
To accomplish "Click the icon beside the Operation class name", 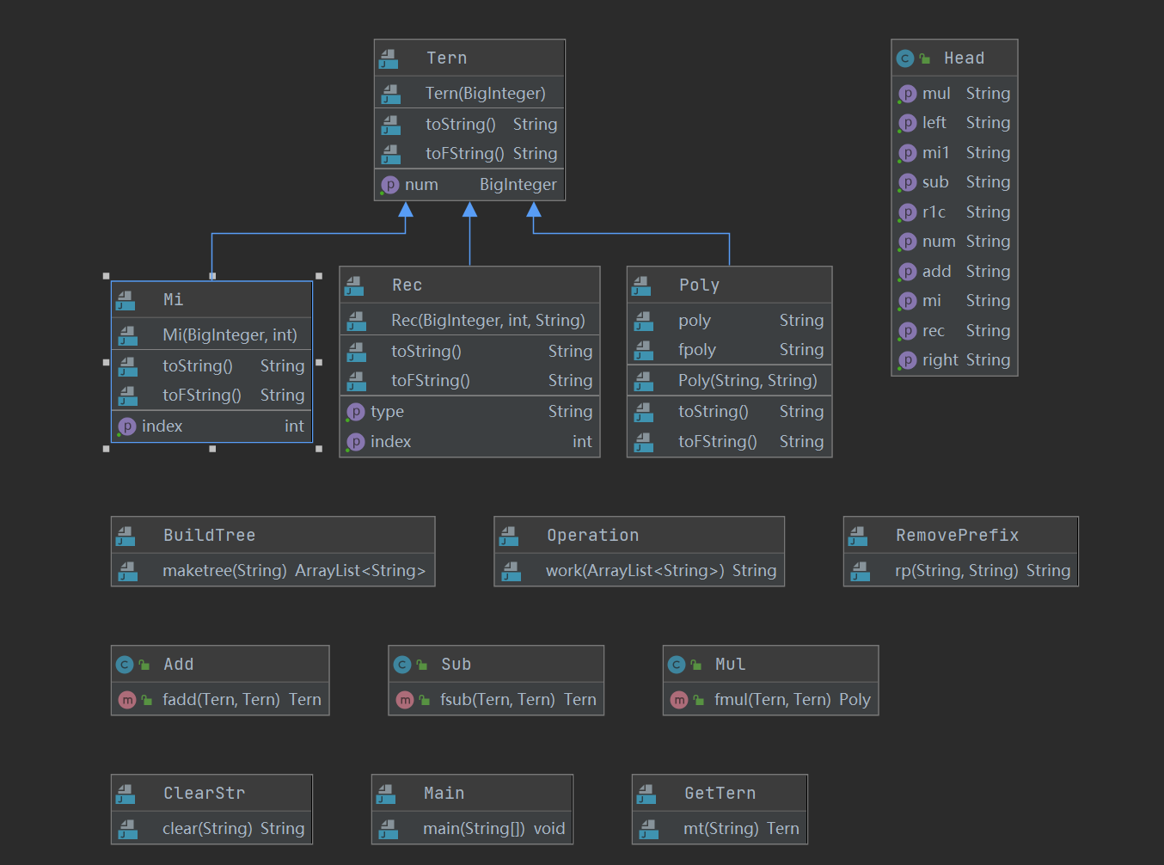I will 509,536.
